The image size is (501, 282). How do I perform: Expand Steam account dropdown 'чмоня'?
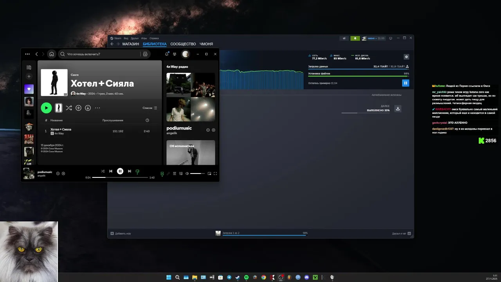(373, 38)
